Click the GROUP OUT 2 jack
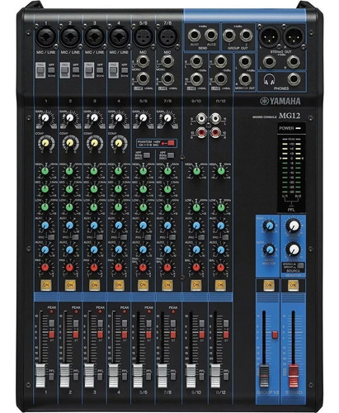Image resolution: width=339 pixels, height=413 pixels. [x=246, y=36]
